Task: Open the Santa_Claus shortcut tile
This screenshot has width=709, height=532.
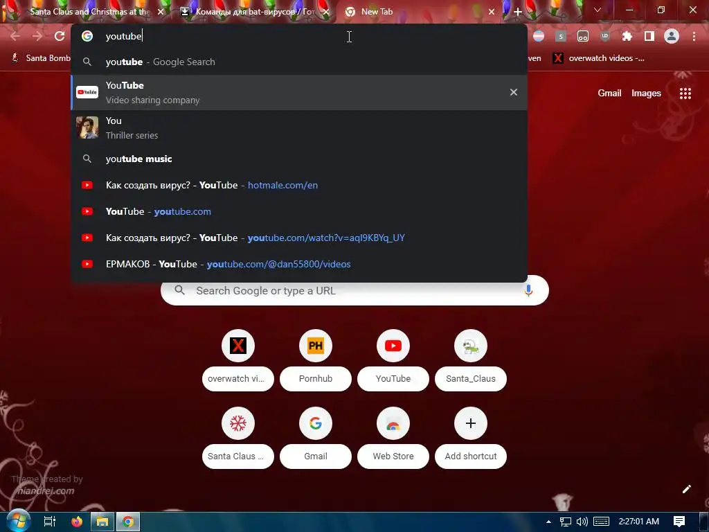Action: 471,360
